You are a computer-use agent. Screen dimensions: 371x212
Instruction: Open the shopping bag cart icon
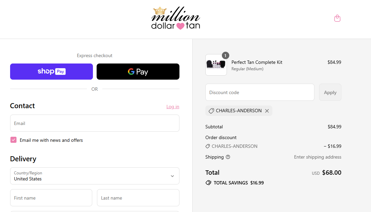337,18
